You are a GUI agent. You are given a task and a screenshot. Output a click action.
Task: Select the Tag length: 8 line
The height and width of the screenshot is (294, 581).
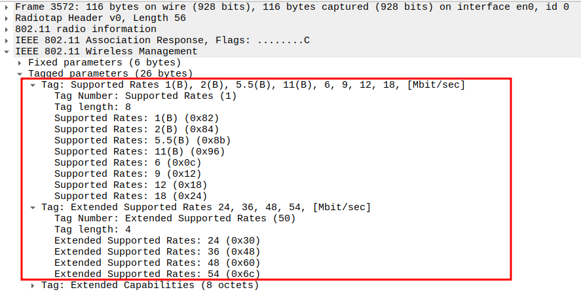pyautogui.click(x=92, y=107)
